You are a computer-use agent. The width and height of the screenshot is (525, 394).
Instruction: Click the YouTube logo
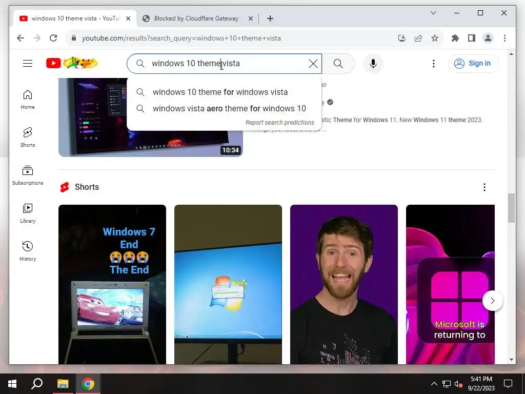click(x=72, y=63)
